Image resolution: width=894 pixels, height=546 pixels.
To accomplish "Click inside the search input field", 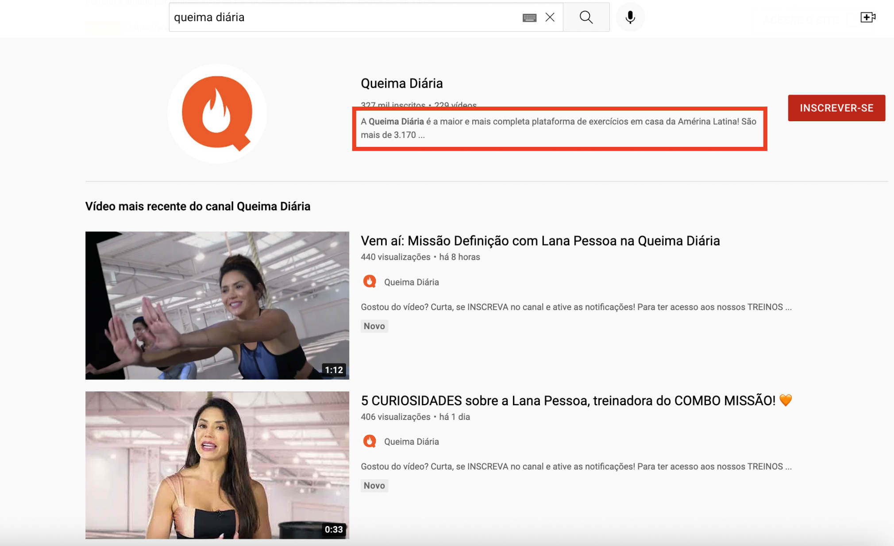I will click(x=310, y=18).
